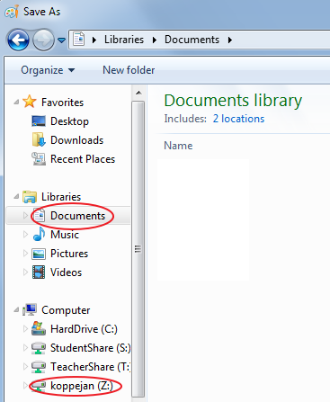Click the StudentShare (S:) network drive icon
Image resolution: width=330 pixels, height=402 pixels.
(x=39, y=348)
